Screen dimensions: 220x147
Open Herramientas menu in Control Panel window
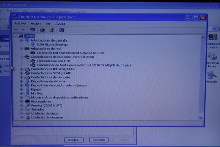62,11
